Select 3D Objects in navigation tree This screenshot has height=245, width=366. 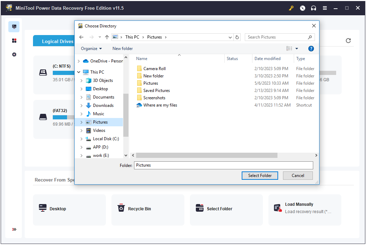(x=103, y=81)
